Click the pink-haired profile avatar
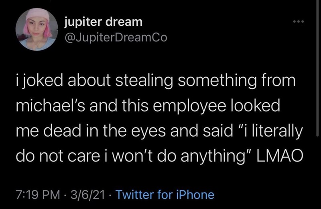 tap(36, 30)
